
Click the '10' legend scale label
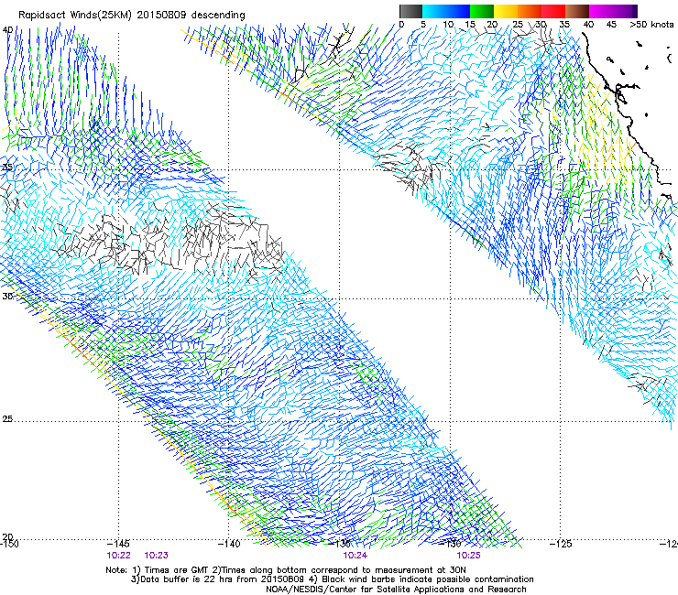[x=448, y=25]
